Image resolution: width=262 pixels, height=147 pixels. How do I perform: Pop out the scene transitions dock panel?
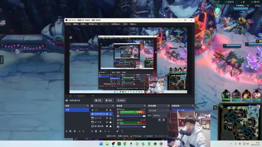tap(168, 106)
